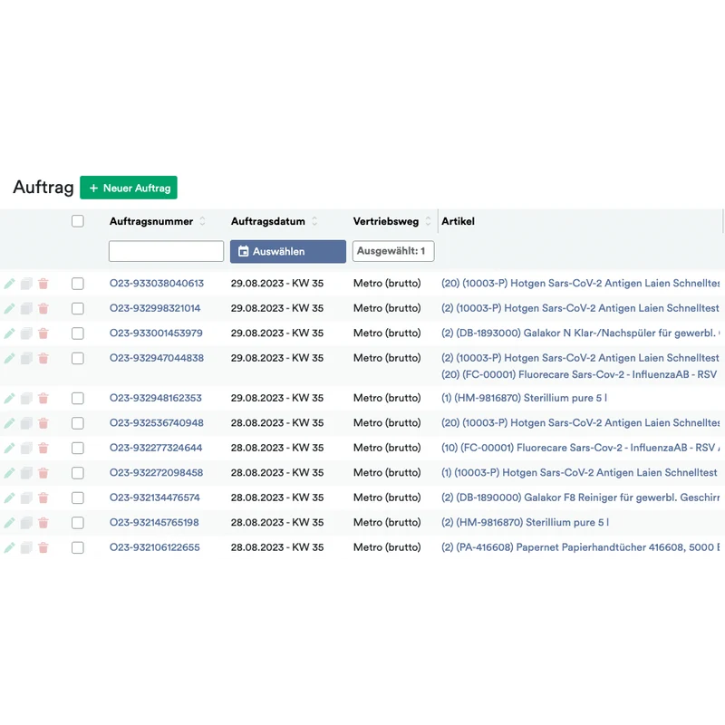Delete order O23-932998321014 with trash icon
Image resolution: width=725 pixels, height=725 pixels.
(43, 308)
